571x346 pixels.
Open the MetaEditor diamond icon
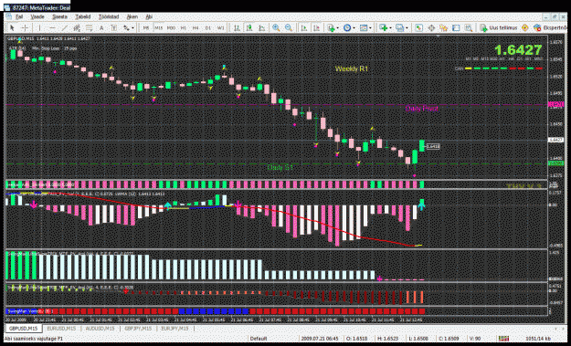(524, 27)
